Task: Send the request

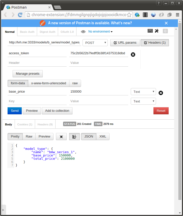Action: tap(15, 111)
